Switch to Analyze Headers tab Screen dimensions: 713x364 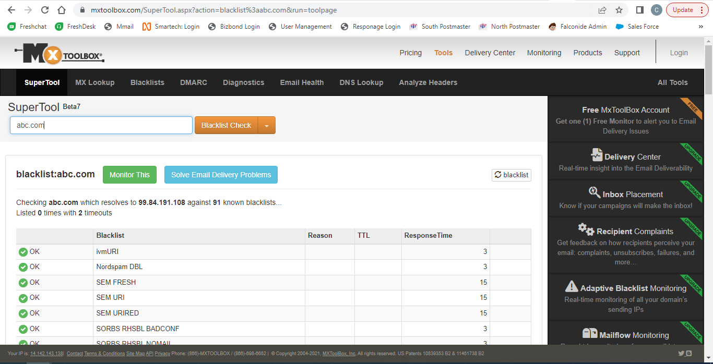pos(428,82)
